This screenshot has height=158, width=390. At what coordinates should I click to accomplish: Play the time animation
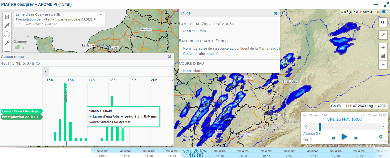[x=344, y=137]
